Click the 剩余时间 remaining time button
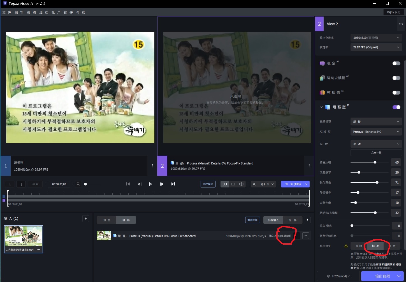The width and height of the screenshot is (406, 282). click(252, 220)
